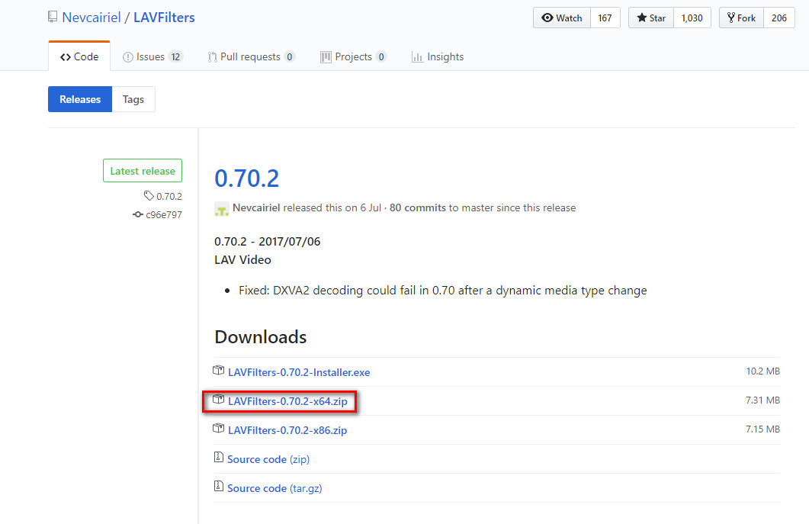809x524 pixels.
Task: Switch to the Pull requests tab
Action: click(x=251, y=56)
